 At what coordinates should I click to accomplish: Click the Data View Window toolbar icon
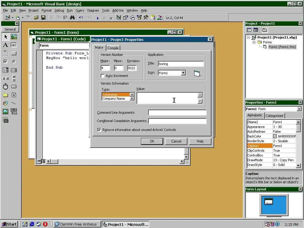(153, 18)
